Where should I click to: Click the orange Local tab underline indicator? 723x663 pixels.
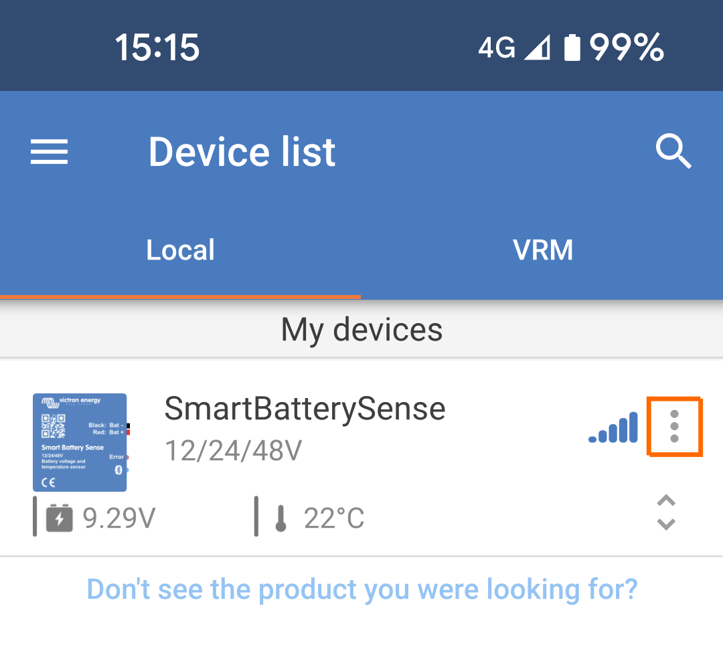[181, 294]
